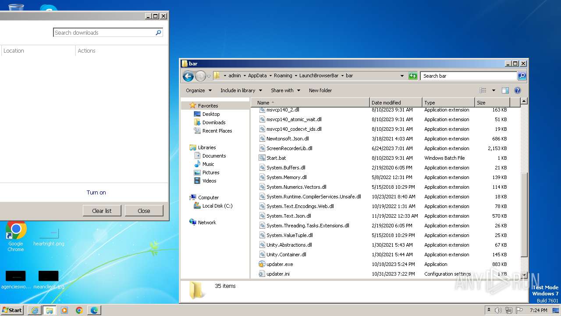Open Include in library dropdown
Image resolution: width=561 pixels, height=316 pixels.
pyautogui.click(x=241, y=90)
